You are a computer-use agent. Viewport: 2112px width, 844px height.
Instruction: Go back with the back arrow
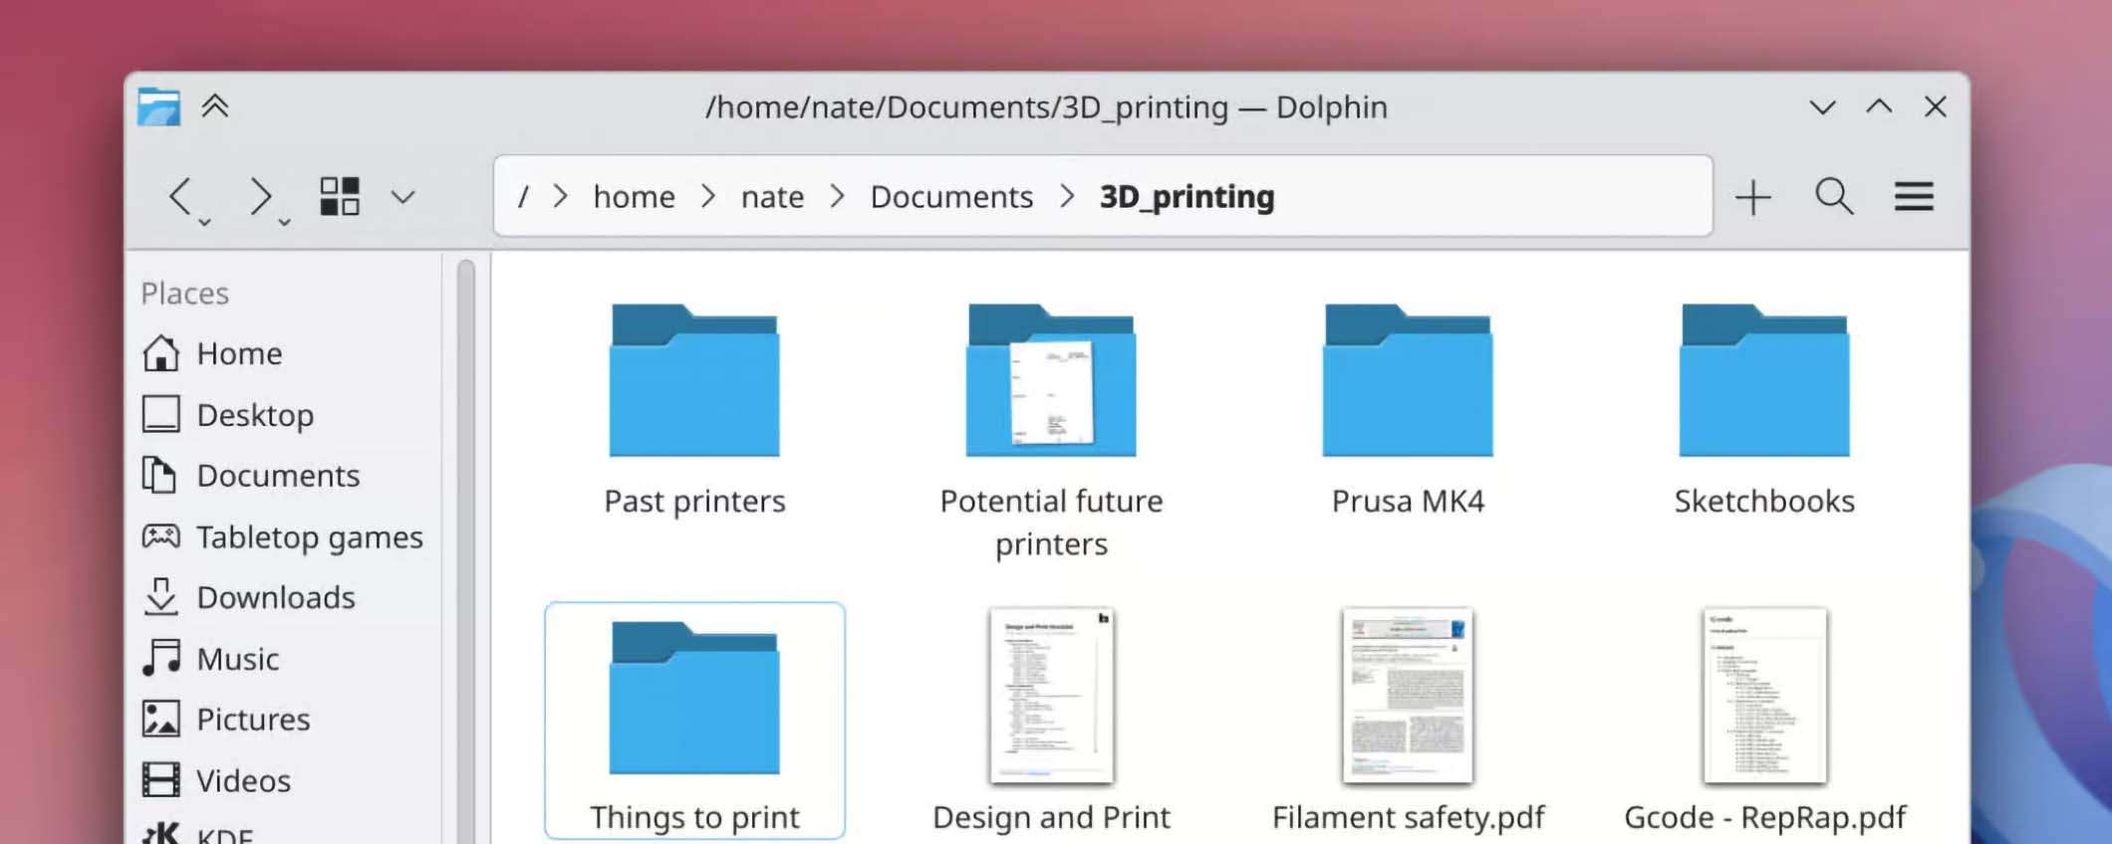point(180,196)
